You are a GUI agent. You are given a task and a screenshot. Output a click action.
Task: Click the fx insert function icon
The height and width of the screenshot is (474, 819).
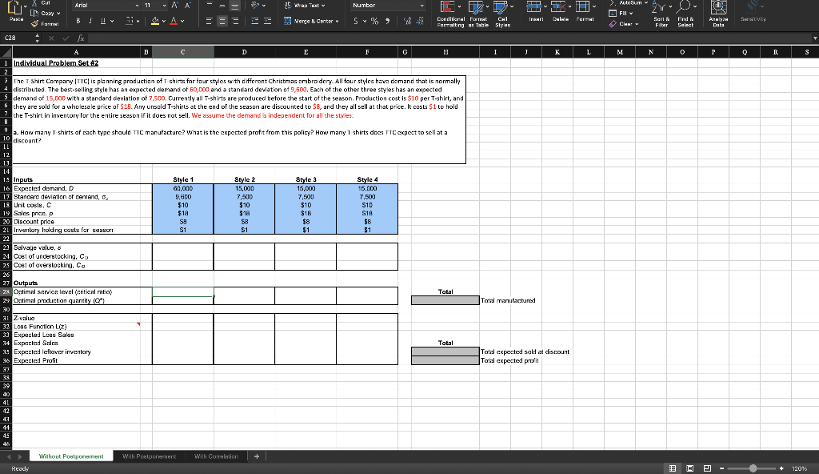click(82, 38)
